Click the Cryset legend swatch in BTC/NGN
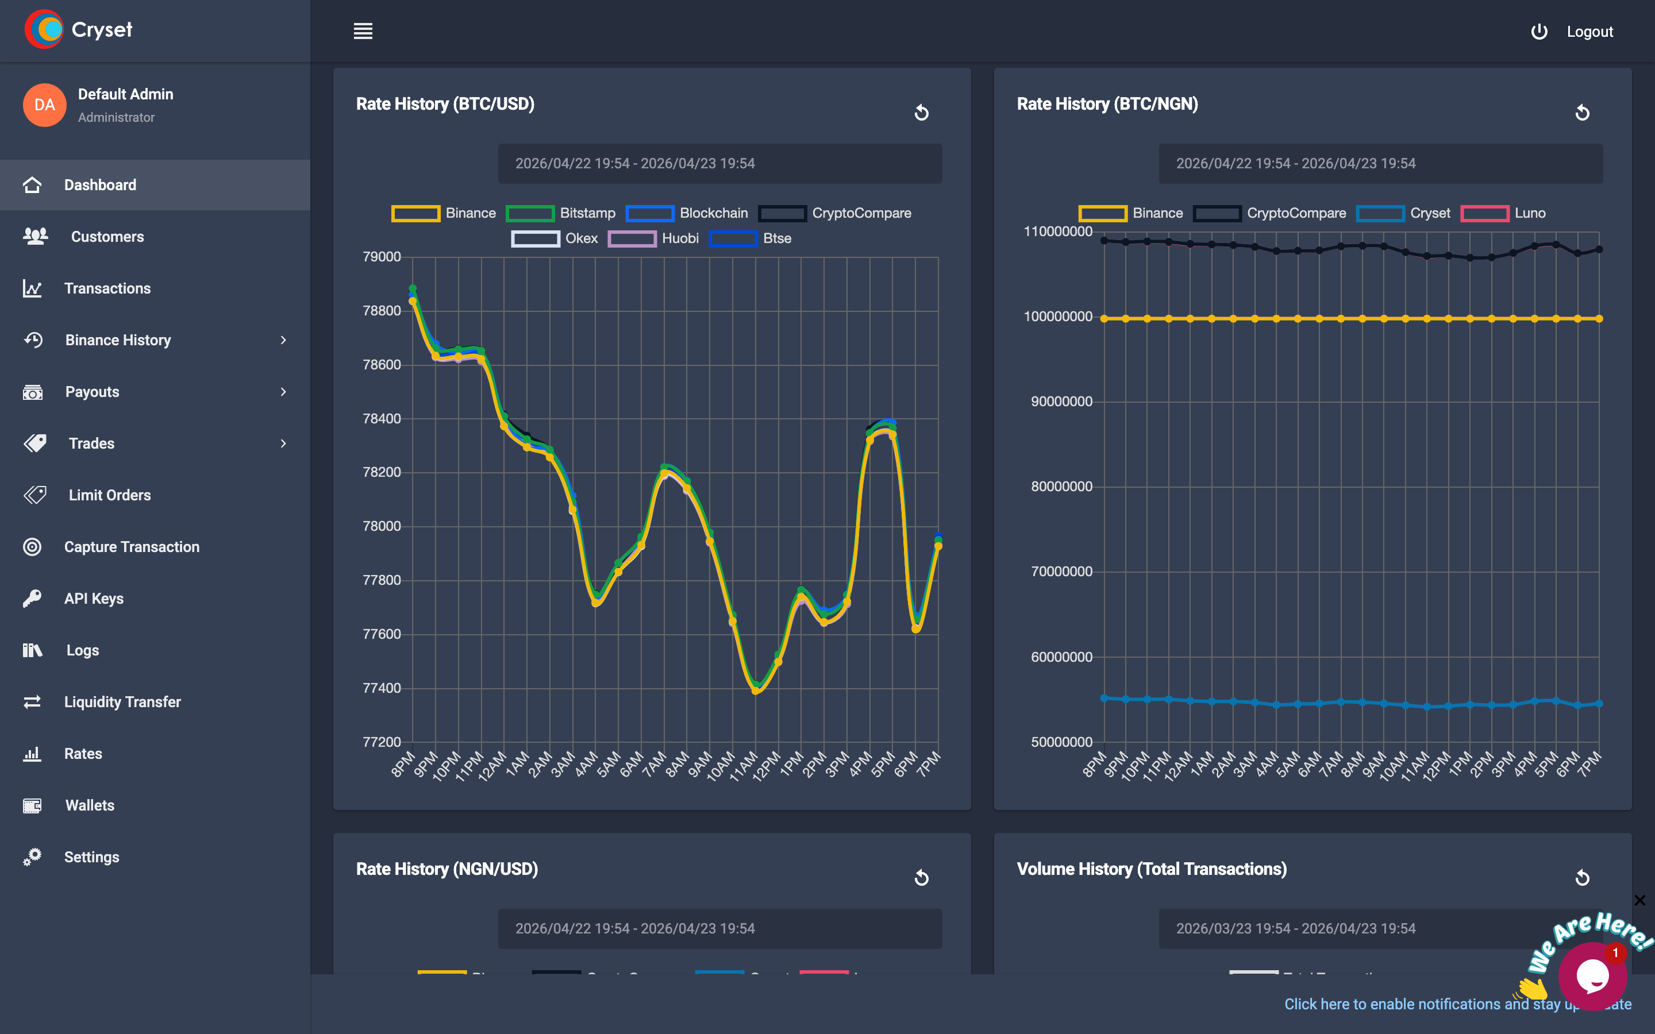1655x1034 pixels. pos(1381,213)
